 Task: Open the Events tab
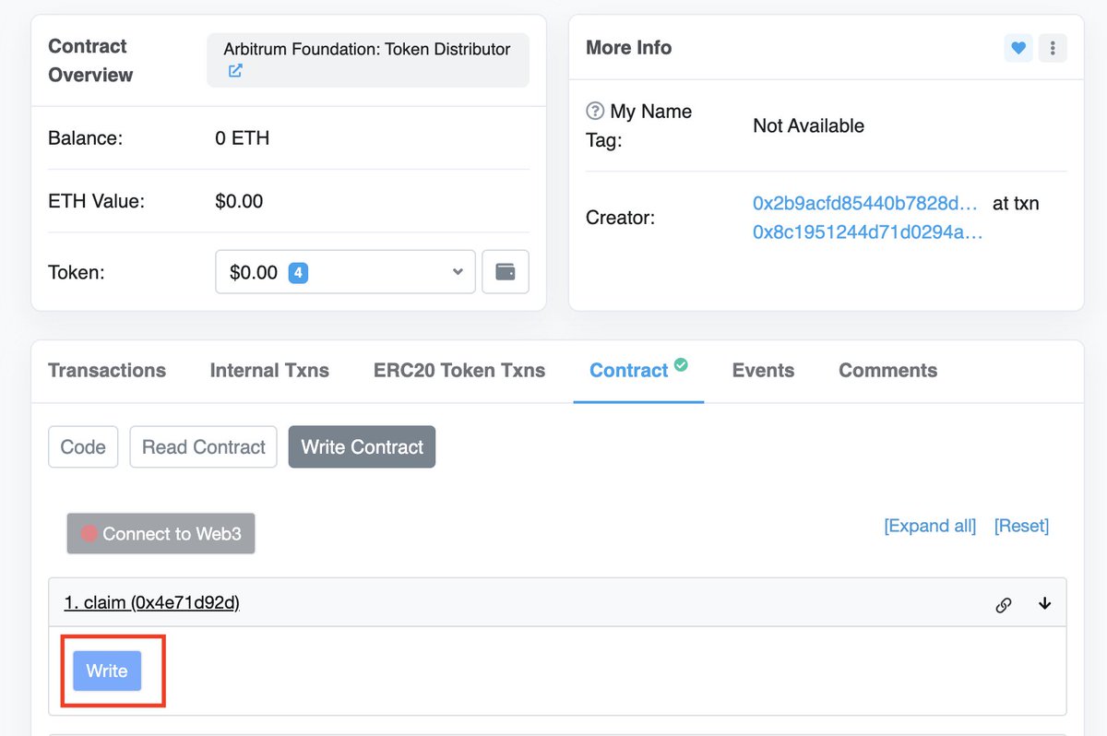tap(763, 370)
